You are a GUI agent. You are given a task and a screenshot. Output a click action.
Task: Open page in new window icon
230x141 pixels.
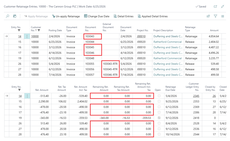[x=215, y=7]
